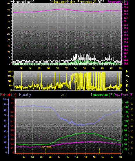This screenshot has width=135, height=161.
Task: Click the Rainfall (.in) legend label
Action: click(8, 95)
